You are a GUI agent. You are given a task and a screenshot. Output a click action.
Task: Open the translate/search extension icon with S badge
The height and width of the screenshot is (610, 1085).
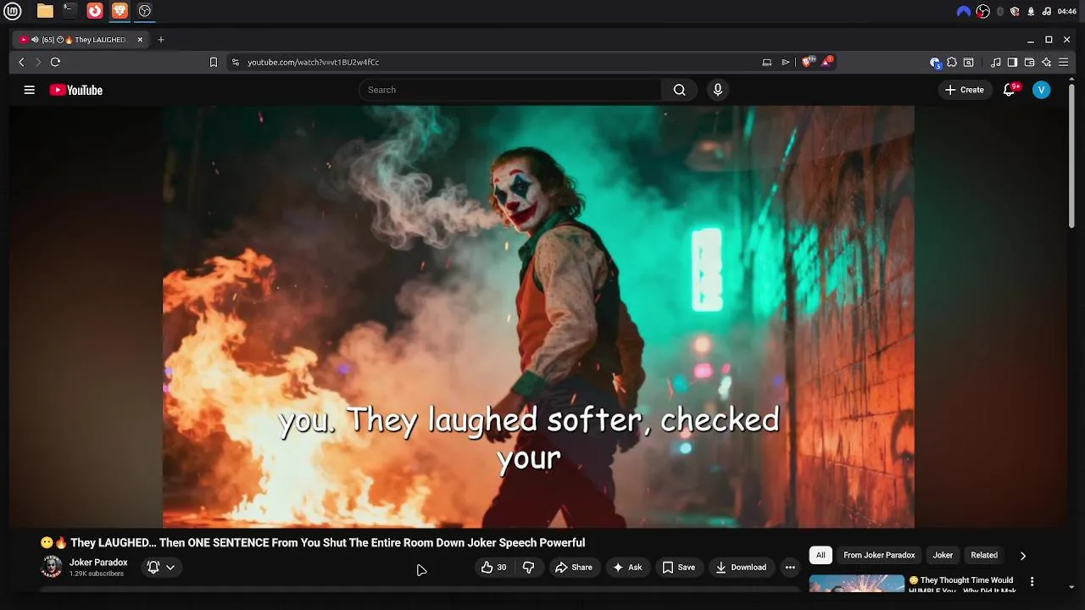point(935,62)
